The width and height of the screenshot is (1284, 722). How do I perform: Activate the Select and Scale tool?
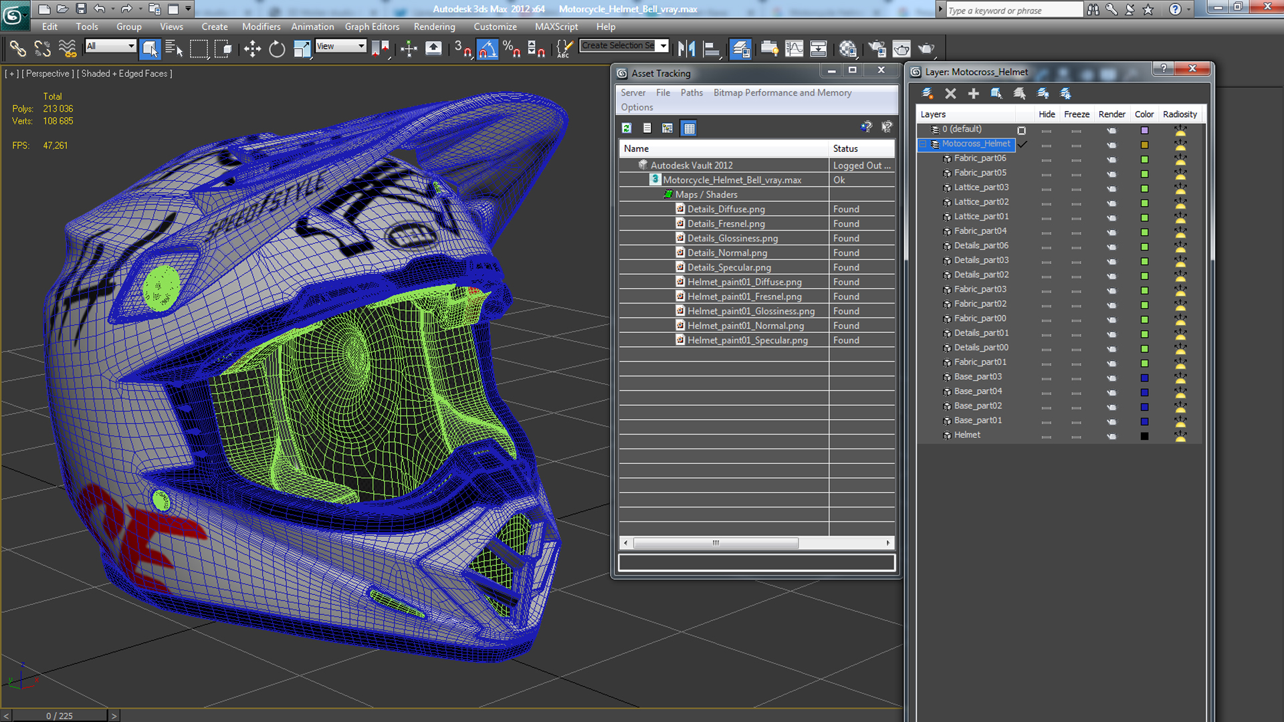point(302,48)
